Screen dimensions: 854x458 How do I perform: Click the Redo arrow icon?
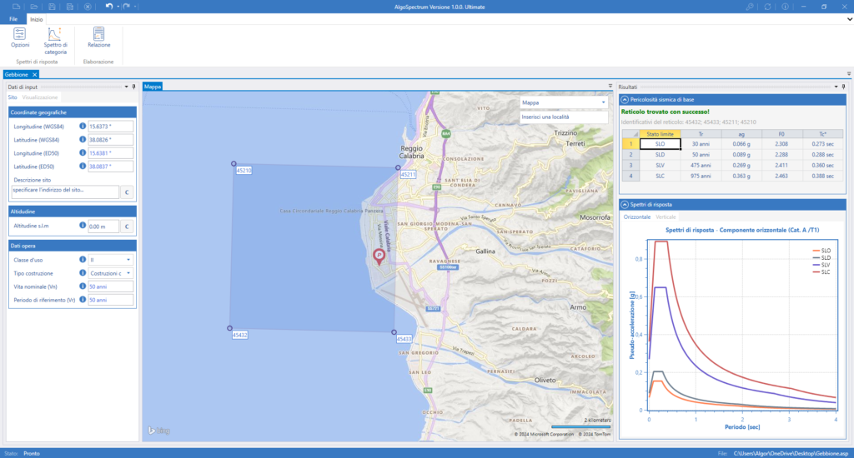[x=127, y=7]
